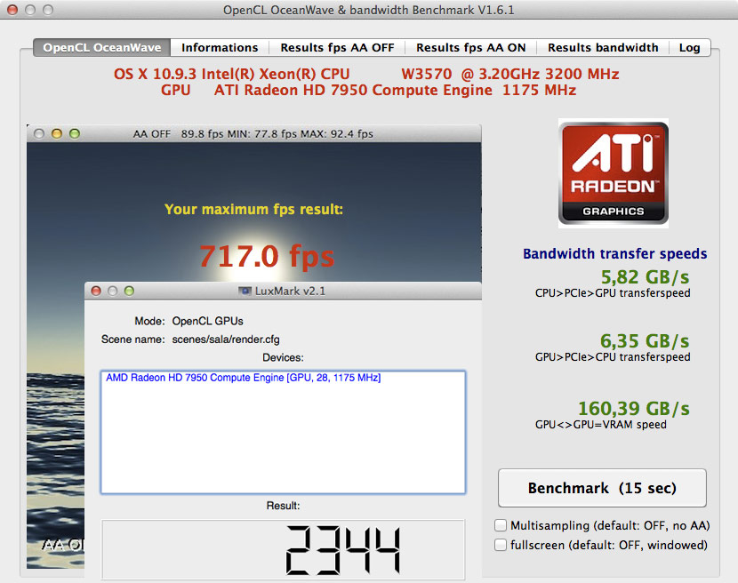Click the ATI Radeon Graphics logo

614,173
